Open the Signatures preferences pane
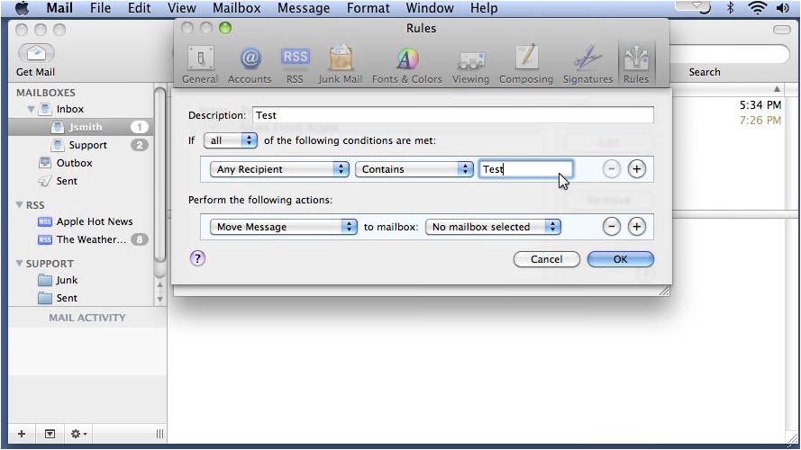801x450 pixels. [588, 64]
